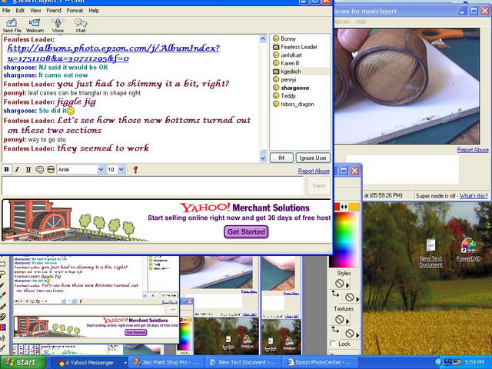Screen dimensions: 492x369
Task: Check the Lock checkbox in Paint Shop Pro
Action: (x=333, y=344)
